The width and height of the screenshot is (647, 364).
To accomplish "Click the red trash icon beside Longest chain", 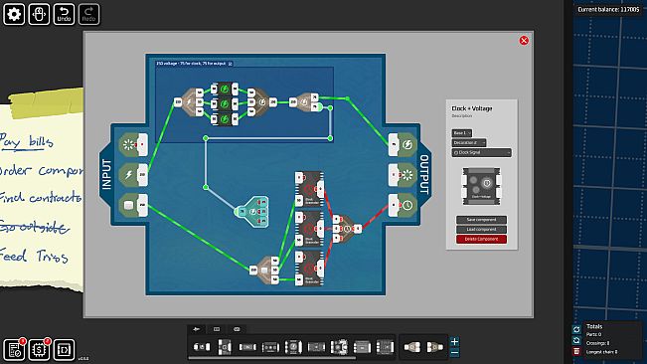I will 576,351.
